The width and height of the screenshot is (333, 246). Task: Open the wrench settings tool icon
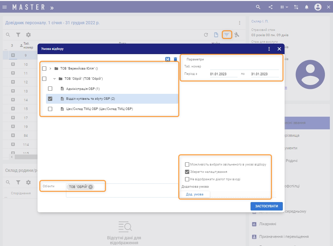pyautogui.click(x=237, y=35)
